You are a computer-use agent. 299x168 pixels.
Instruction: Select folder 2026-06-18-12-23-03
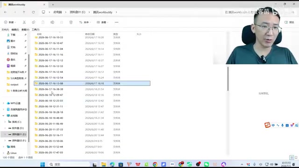(x=50, y=101)
